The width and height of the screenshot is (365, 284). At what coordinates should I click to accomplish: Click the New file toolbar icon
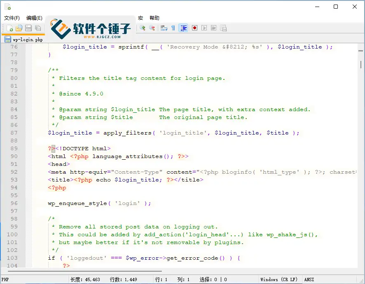9,28
